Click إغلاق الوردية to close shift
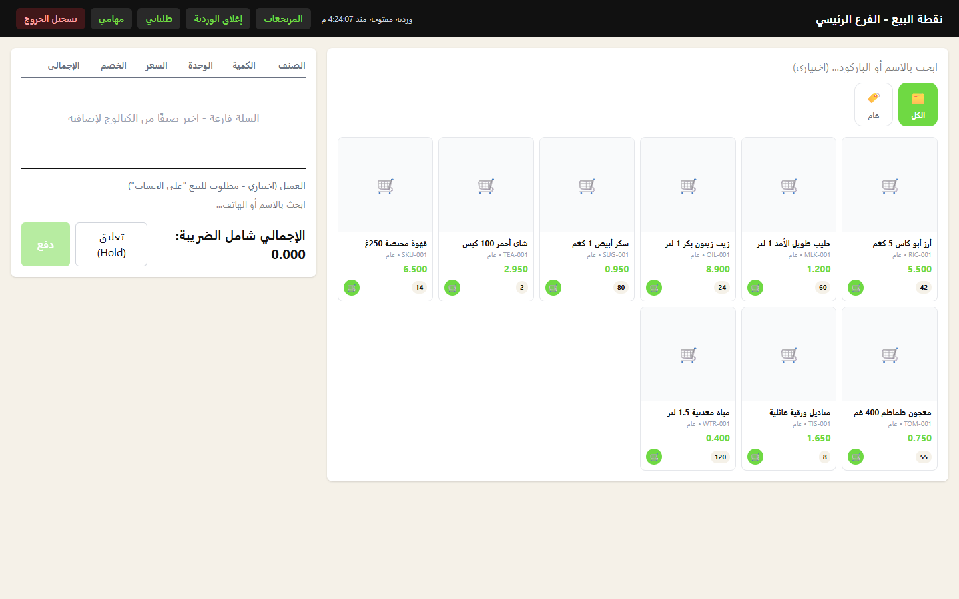 (218, 19)
